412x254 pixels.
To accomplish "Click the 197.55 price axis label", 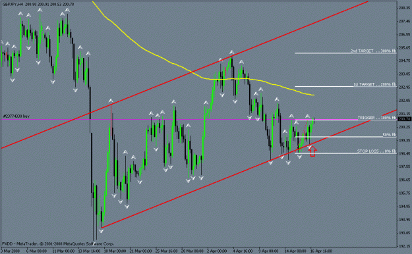I will (x=404, y=166).
